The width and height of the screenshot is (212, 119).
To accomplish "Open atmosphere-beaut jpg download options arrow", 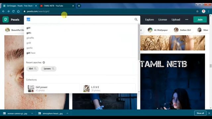I will 67,113.
